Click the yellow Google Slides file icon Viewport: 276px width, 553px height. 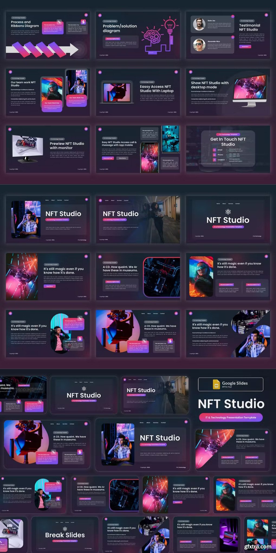(x=216, y=384)
